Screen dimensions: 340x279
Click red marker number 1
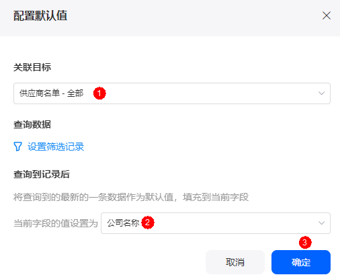coord(99,93)
